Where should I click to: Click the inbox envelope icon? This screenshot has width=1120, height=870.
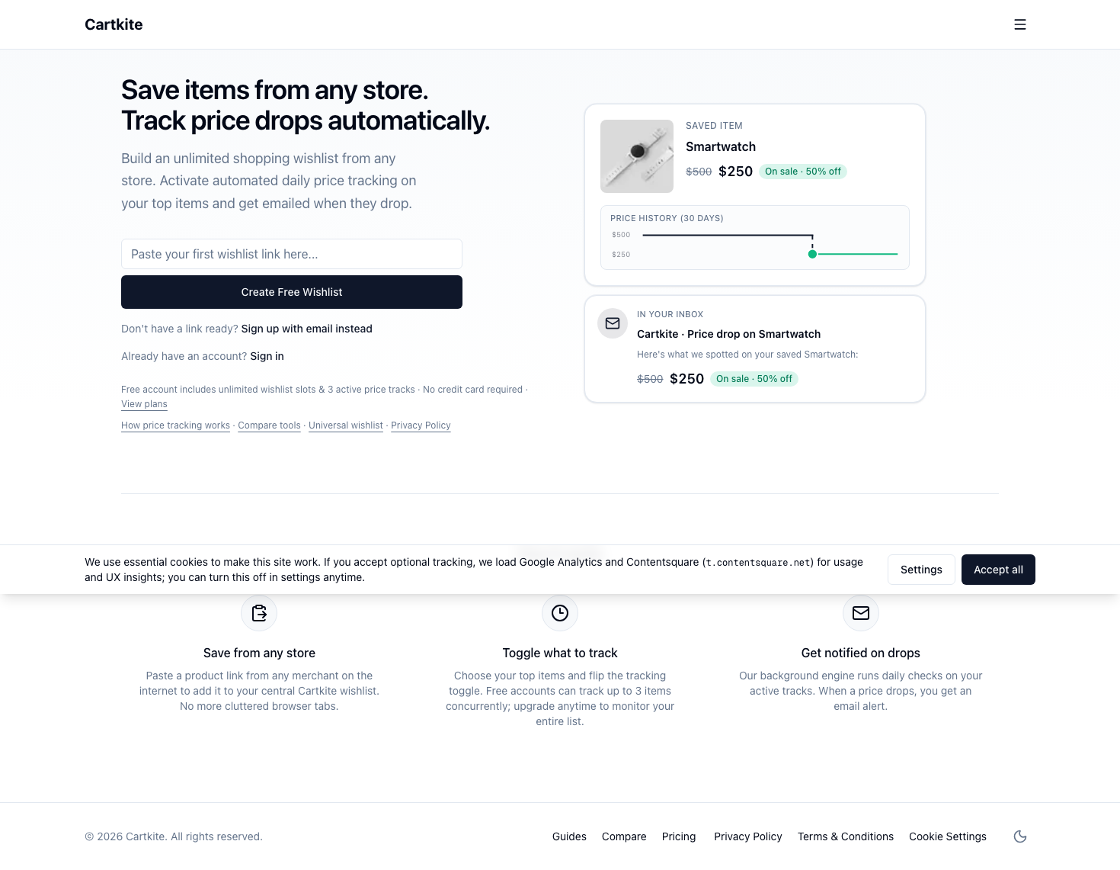pos(613,323)
